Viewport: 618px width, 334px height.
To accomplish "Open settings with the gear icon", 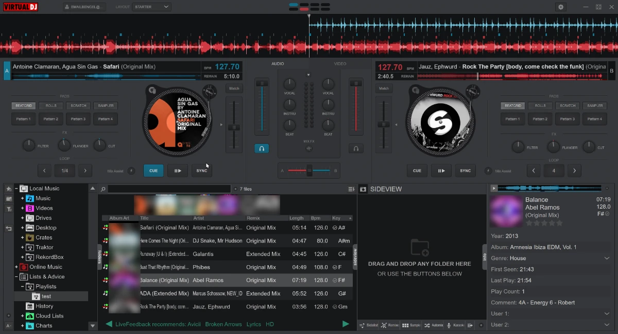I will tap(561, 7).
